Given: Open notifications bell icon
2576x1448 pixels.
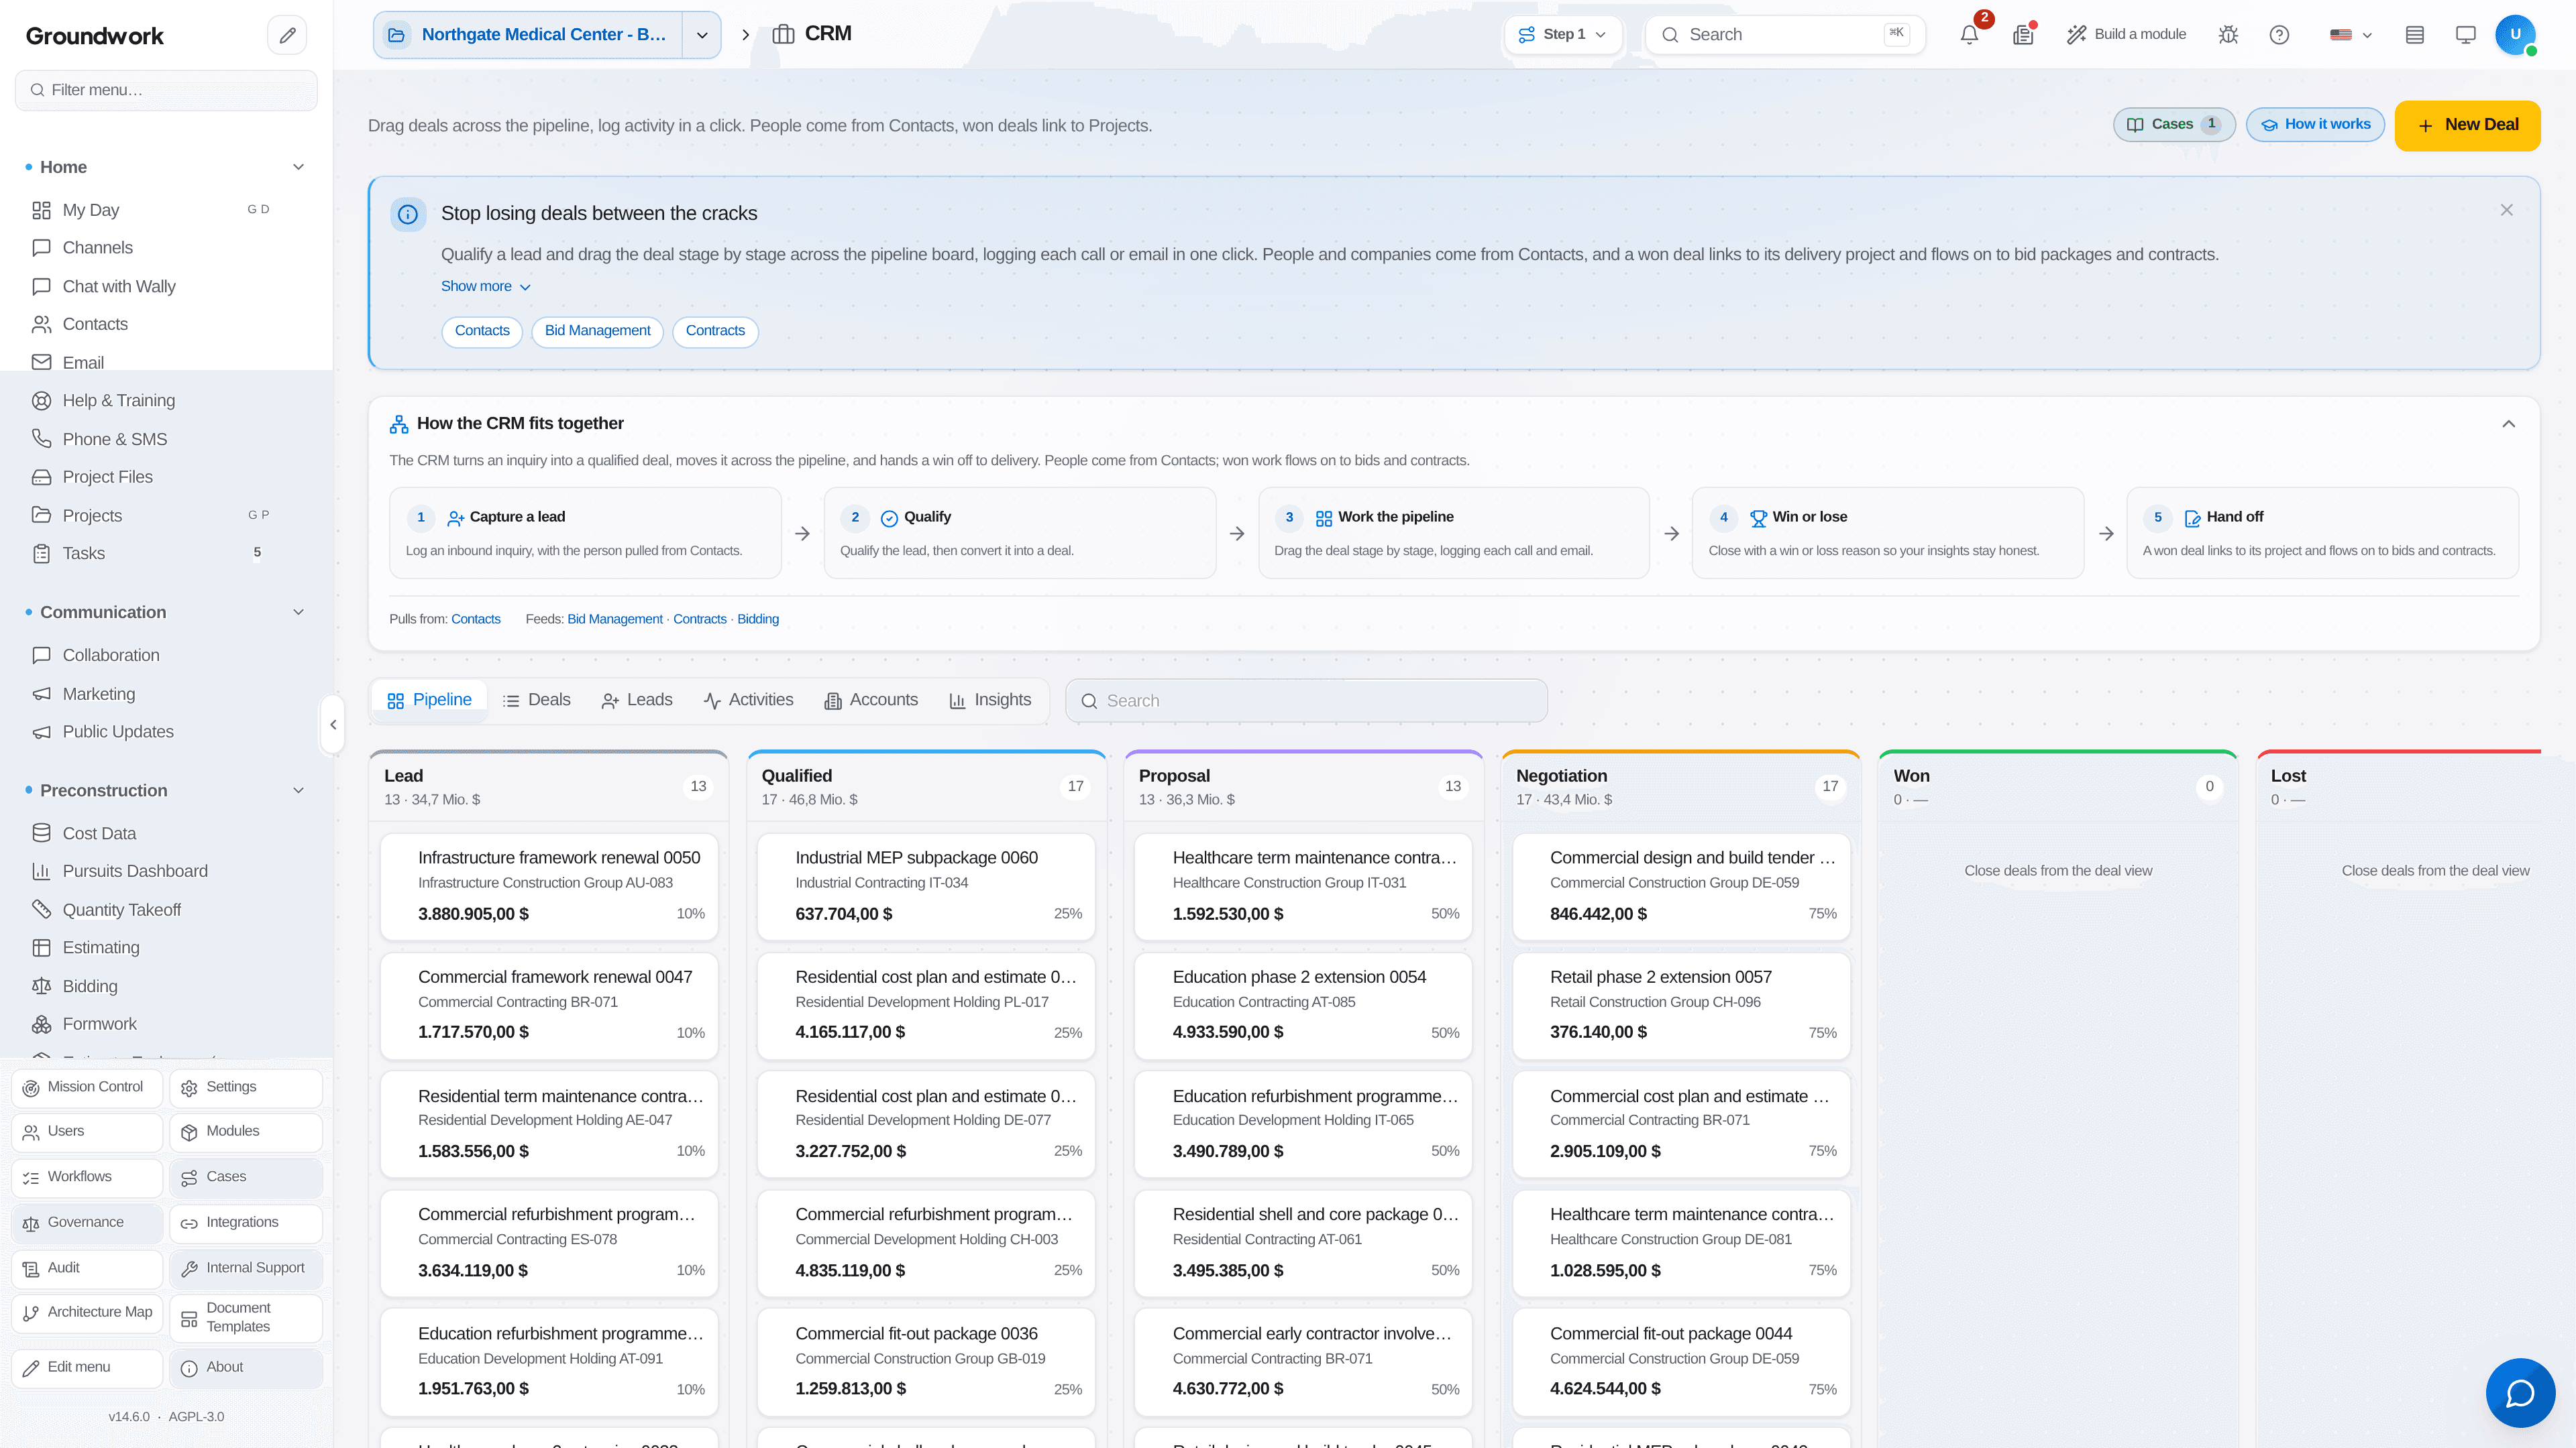Looking at the screenshot, I should click(x=1969, y=35).
